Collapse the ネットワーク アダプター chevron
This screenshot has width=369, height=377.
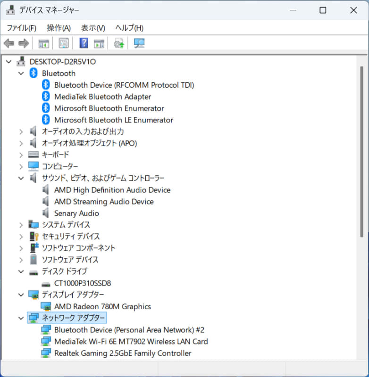(21, 318)
